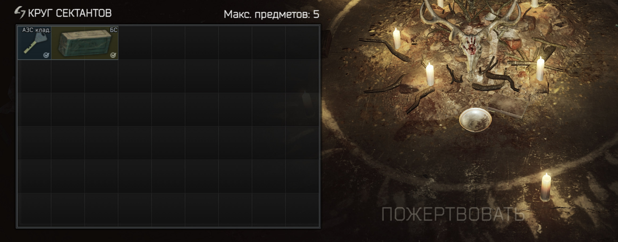Click the checkmark badge on the ammo box

point(113,55)
